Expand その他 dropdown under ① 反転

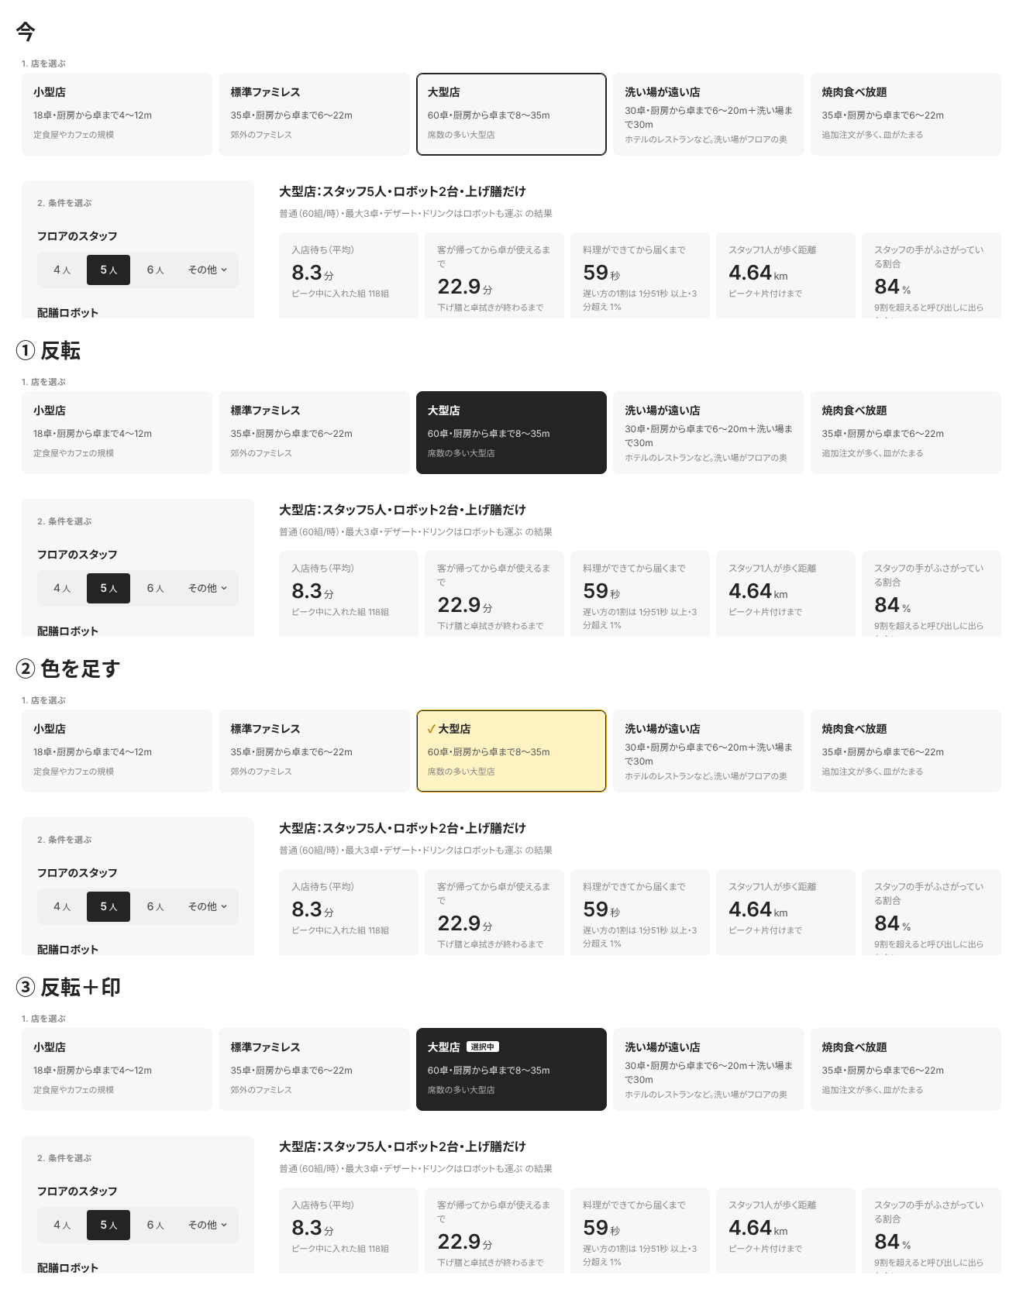(x=208, y=588)
